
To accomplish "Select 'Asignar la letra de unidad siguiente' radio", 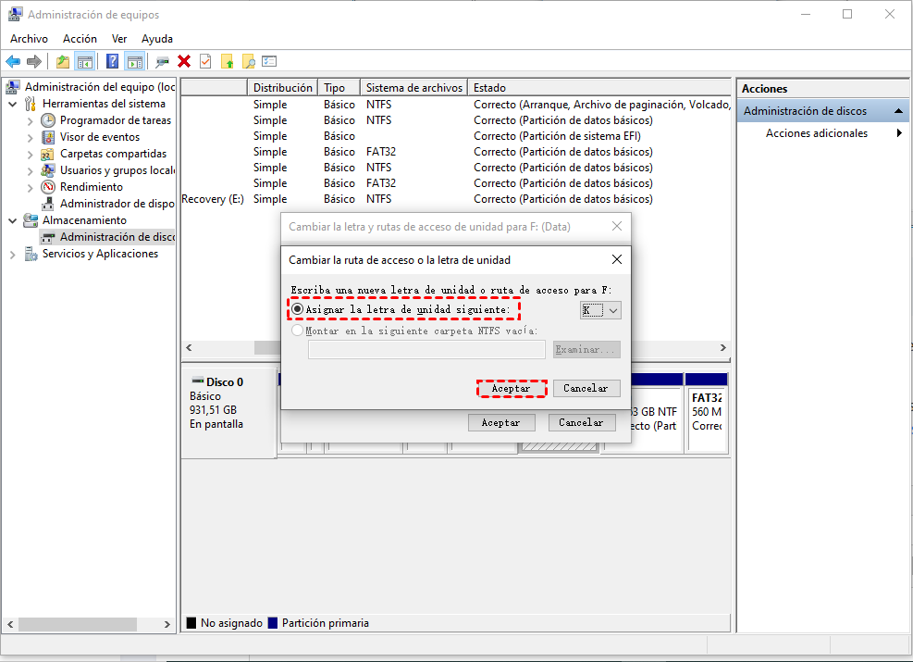I will [x=298, y=309].
